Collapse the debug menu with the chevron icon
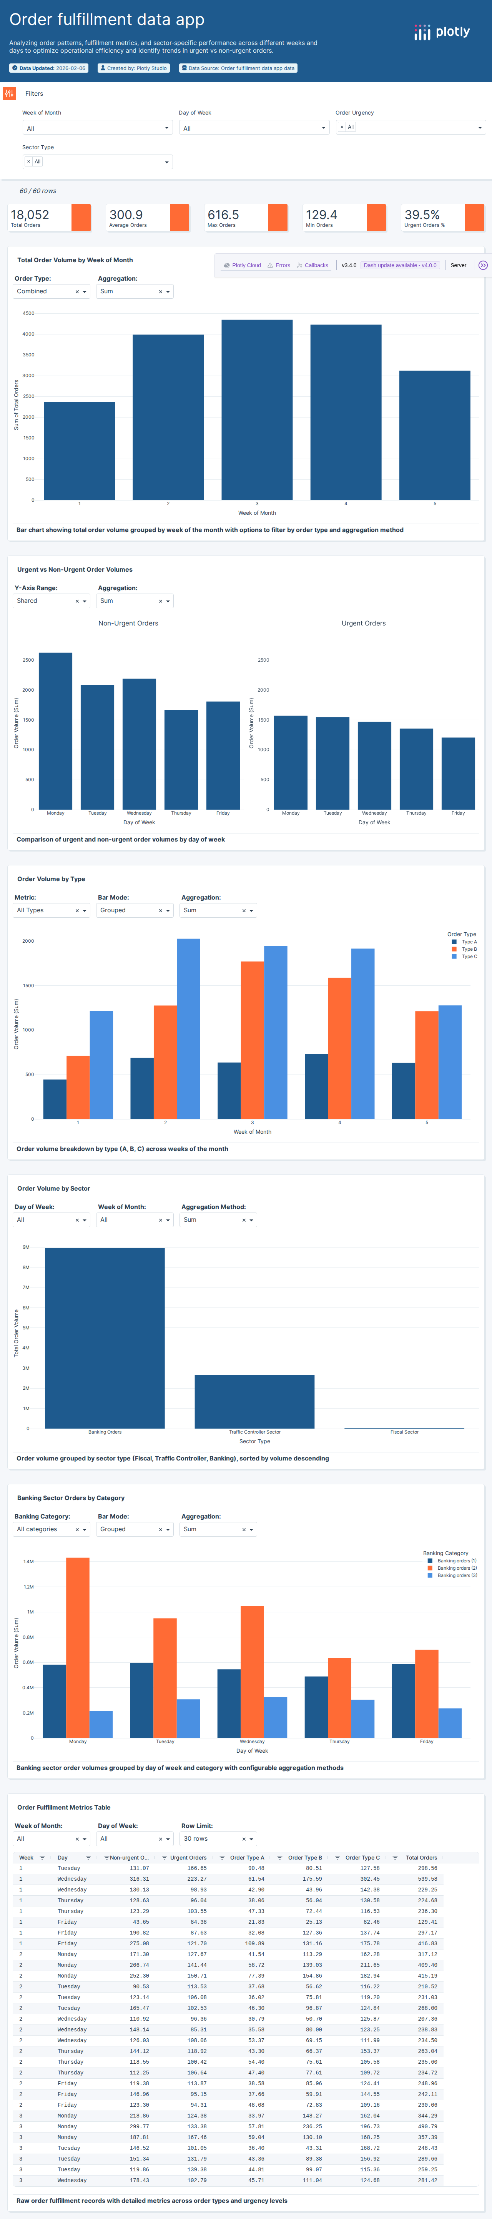This screenshot has height=2219, width=492. coord(482,266)
